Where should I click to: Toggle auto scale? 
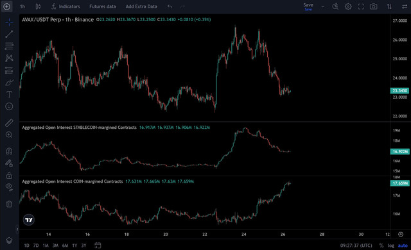pyautogui.click(x=403, y=246)
